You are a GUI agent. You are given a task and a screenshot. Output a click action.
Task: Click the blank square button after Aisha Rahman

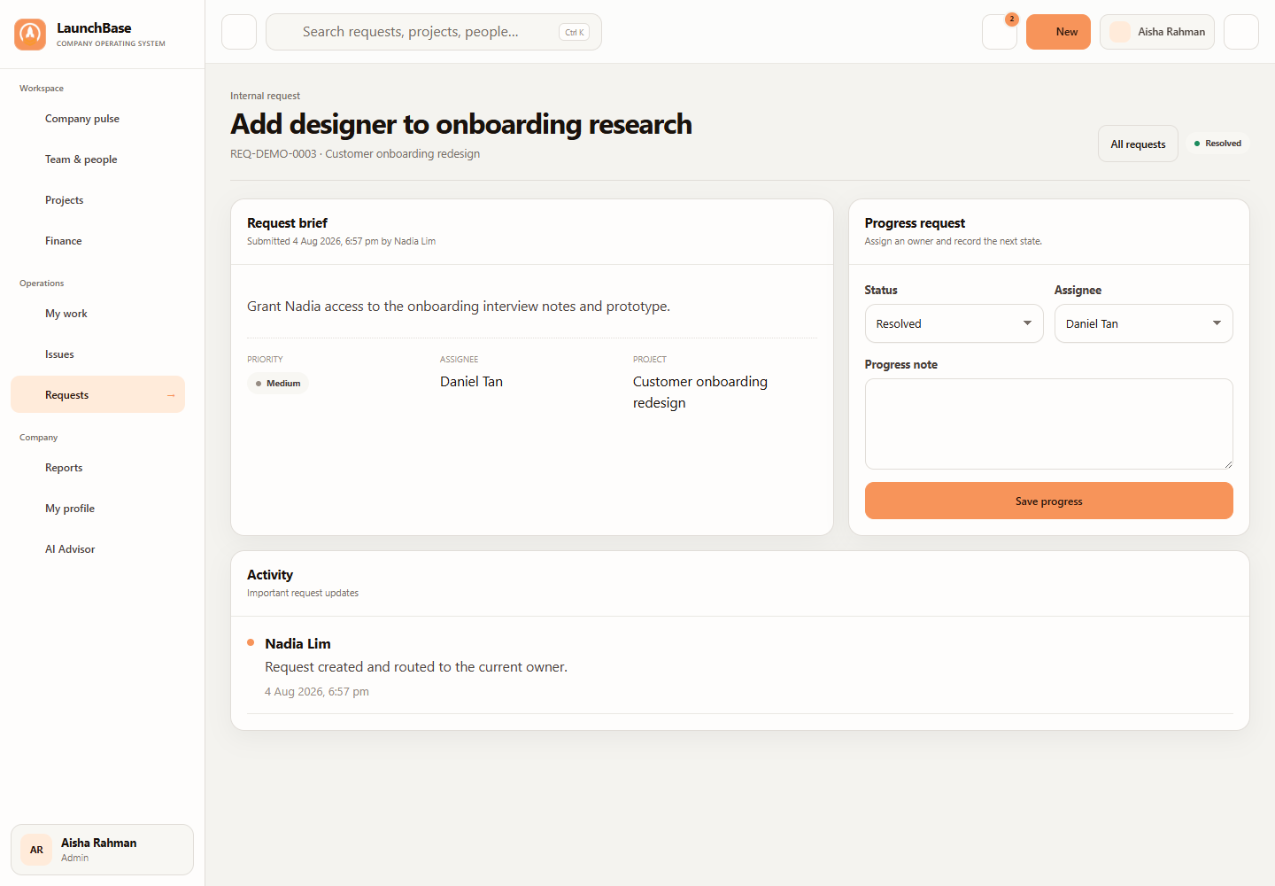coord(1241,32)
